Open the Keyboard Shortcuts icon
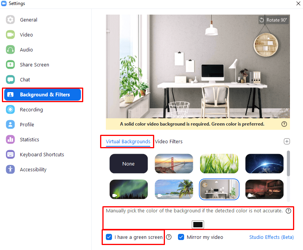This screenshot has height=250, width=303. pyautogui.click(x=10, y=154)
